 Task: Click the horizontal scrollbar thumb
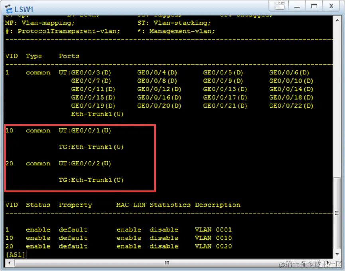pyautogui.click(x=167, y=263)
